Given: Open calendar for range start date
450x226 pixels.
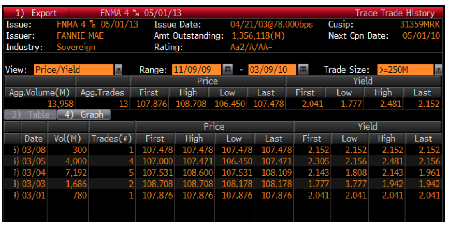Looking at the screenshot, I should pyautogui.click(x=228, y=69).
